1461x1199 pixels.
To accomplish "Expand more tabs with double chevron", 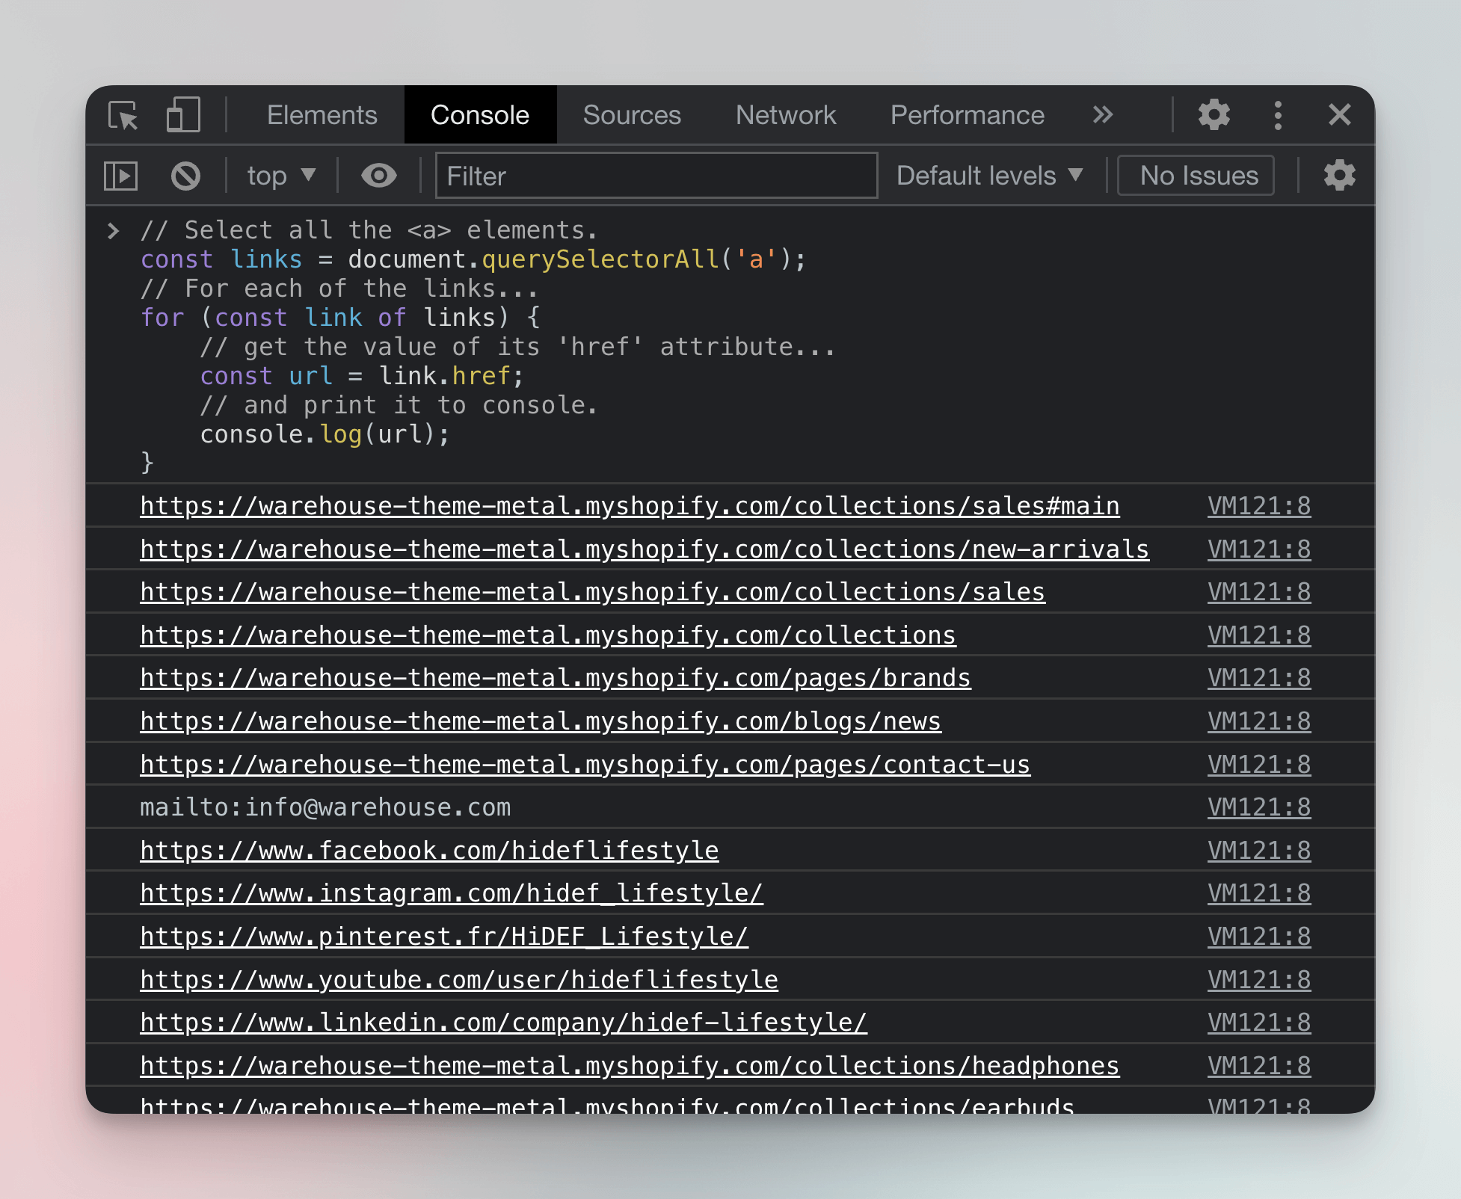I will point(1103,115).
